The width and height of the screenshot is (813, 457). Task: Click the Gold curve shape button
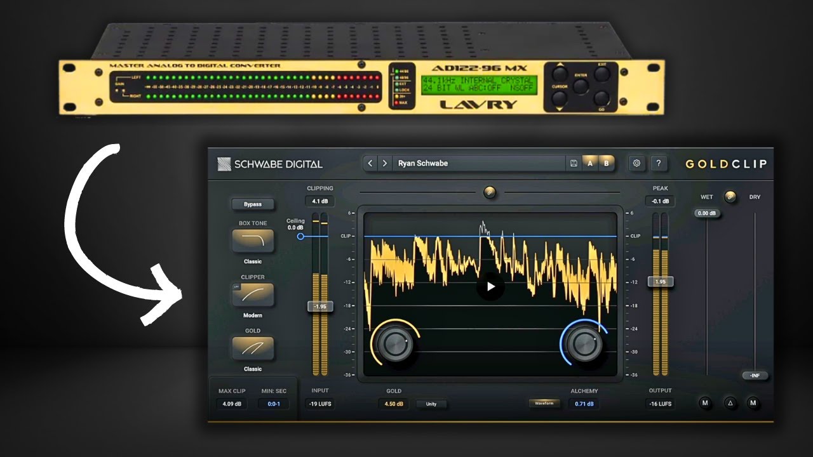[253, 348]
